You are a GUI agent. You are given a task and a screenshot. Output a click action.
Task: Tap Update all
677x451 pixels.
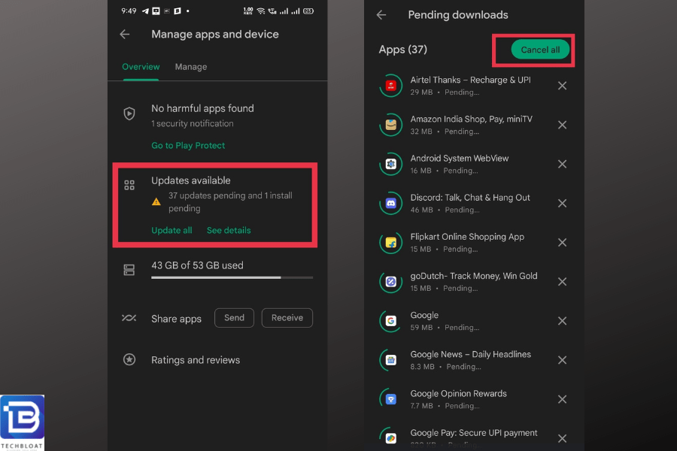pyautogui.click(x=172, y=231)
